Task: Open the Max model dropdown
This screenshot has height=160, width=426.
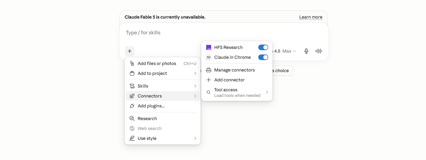Action: click(x=289, y=51)
